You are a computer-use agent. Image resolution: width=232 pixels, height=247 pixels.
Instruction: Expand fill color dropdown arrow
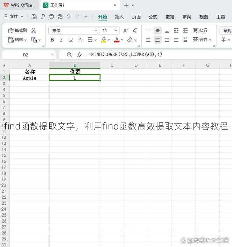[x=109, y=40]
